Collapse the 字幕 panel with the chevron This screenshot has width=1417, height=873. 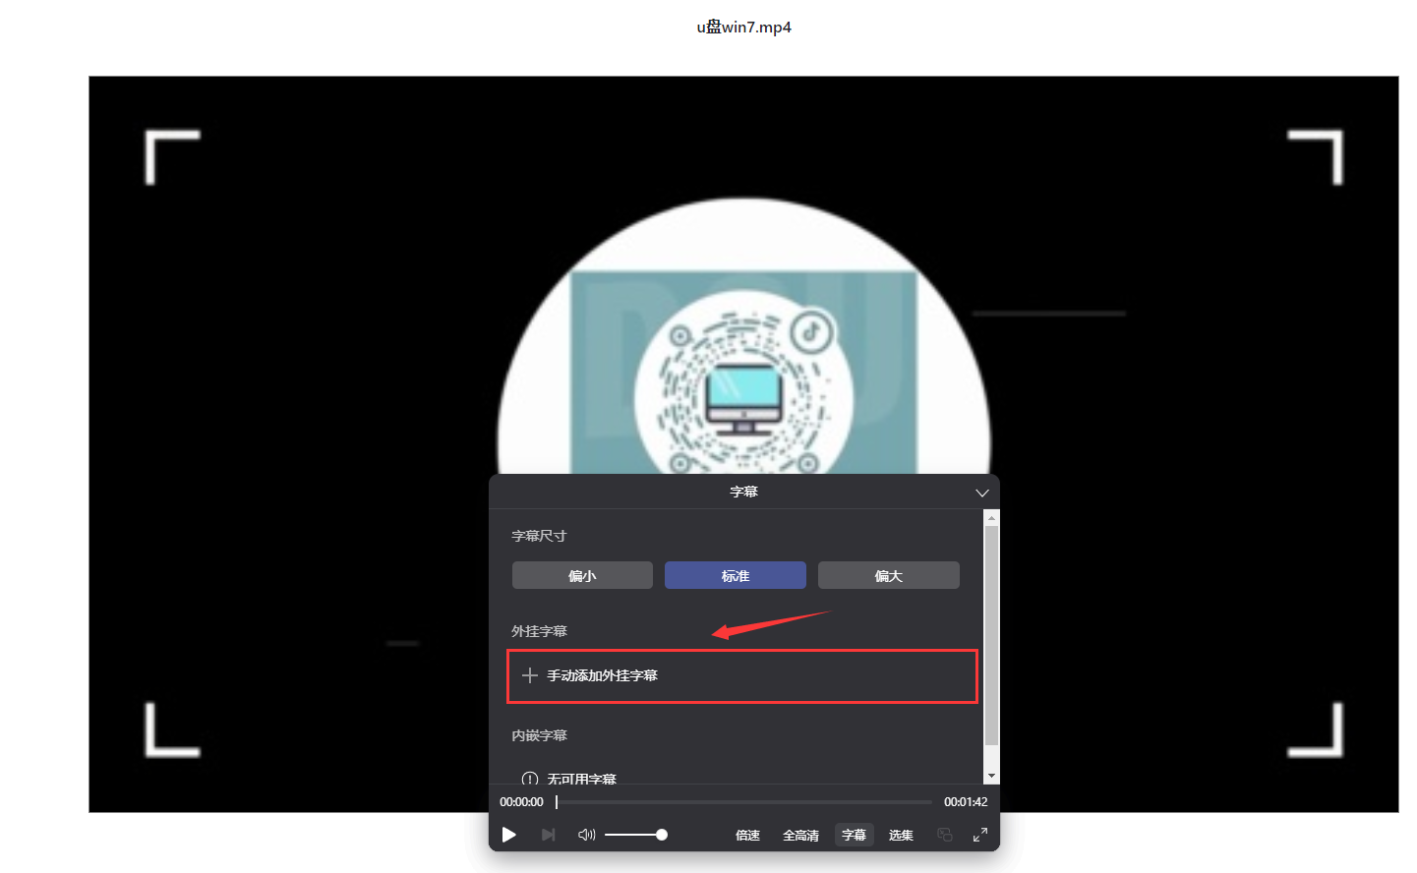pyautogui.click(x=981, y=493)
